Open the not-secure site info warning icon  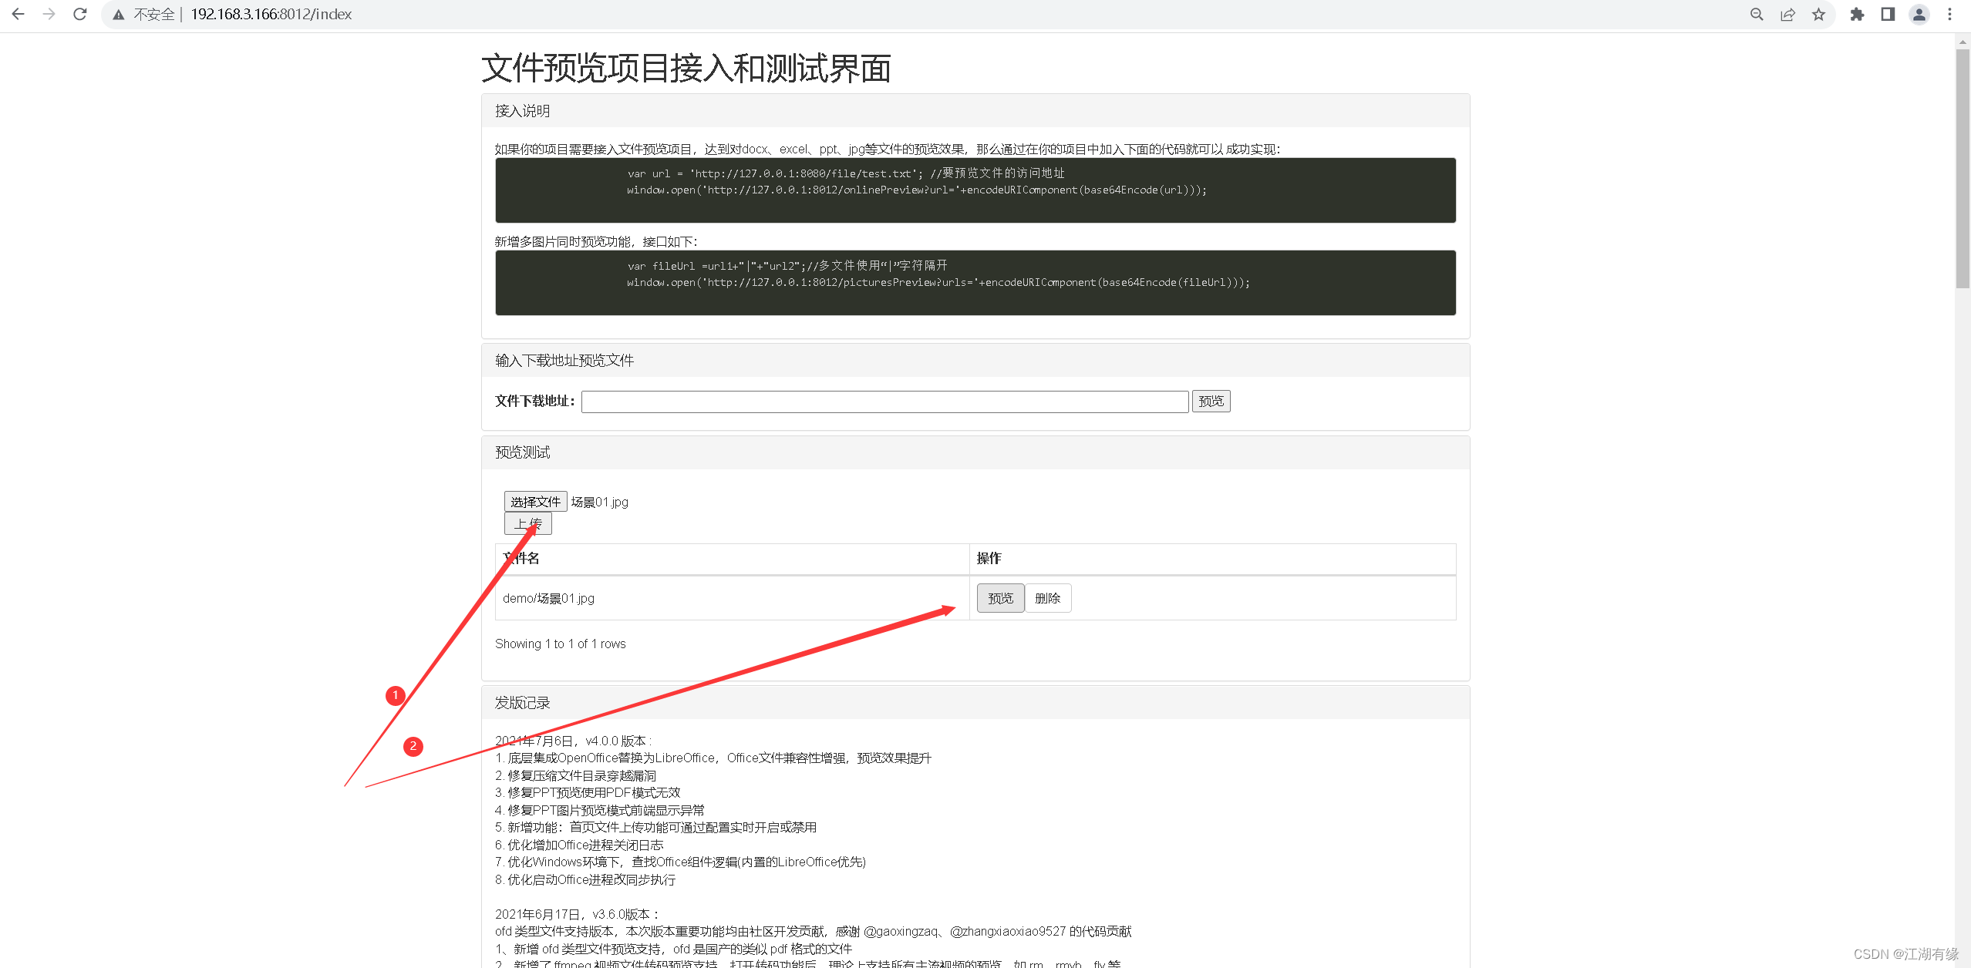119,15
